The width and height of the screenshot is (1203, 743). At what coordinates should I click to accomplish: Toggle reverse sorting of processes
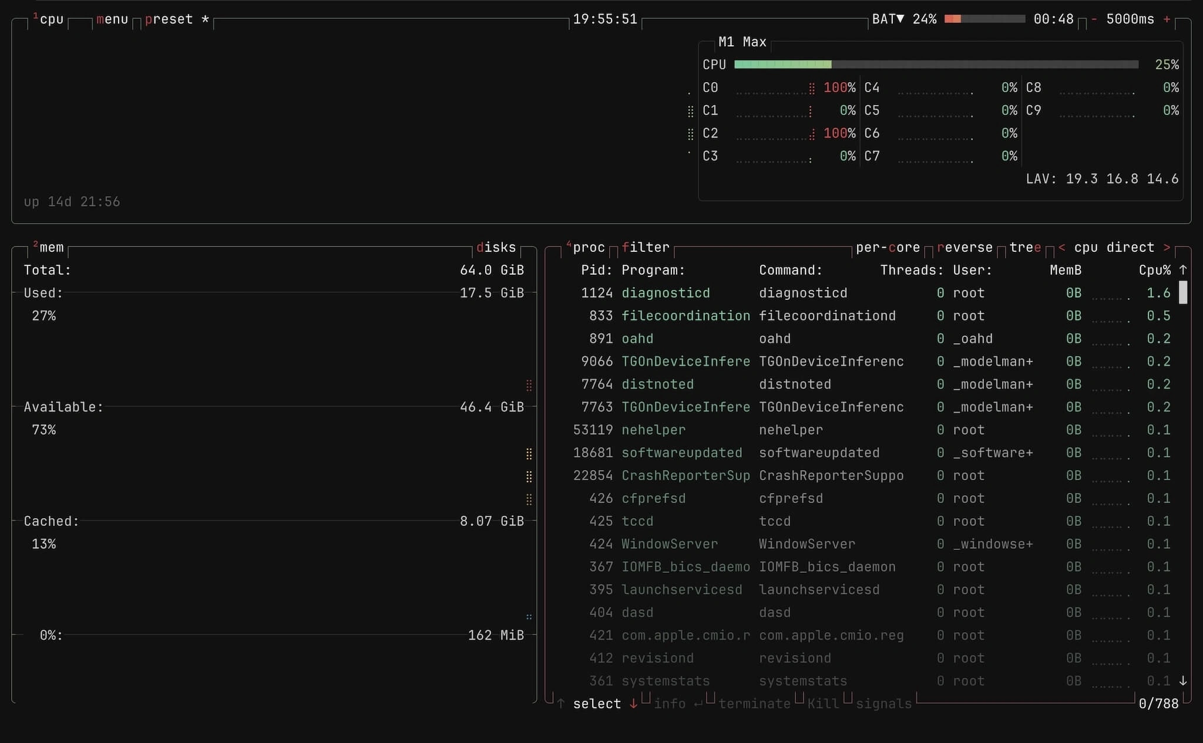coord(964,247)
